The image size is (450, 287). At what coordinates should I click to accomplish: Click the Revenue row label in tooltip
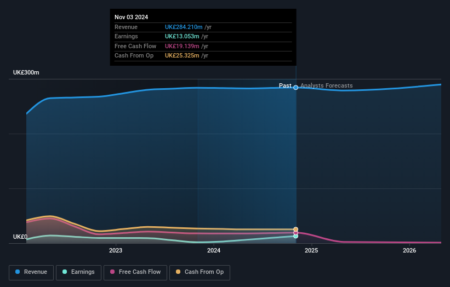pyautogui.click(x=126, y=27)
